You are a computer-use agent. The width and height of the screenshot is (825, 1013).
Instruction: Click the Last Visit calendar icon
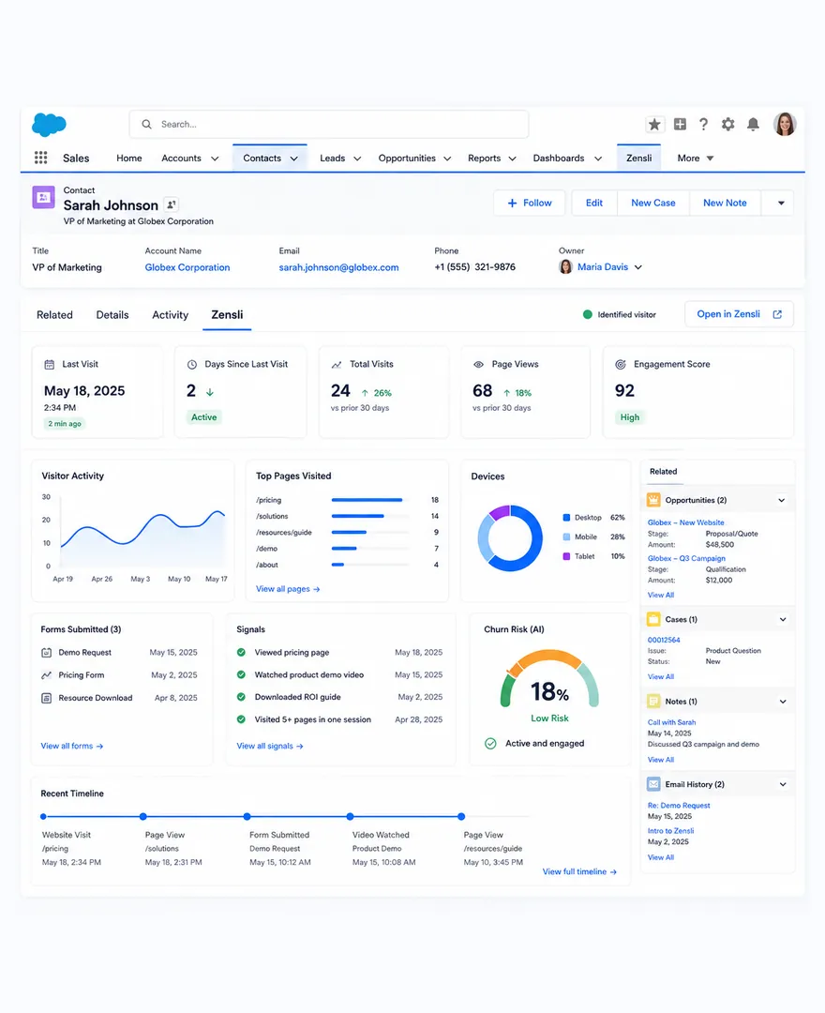coord(49,364)
